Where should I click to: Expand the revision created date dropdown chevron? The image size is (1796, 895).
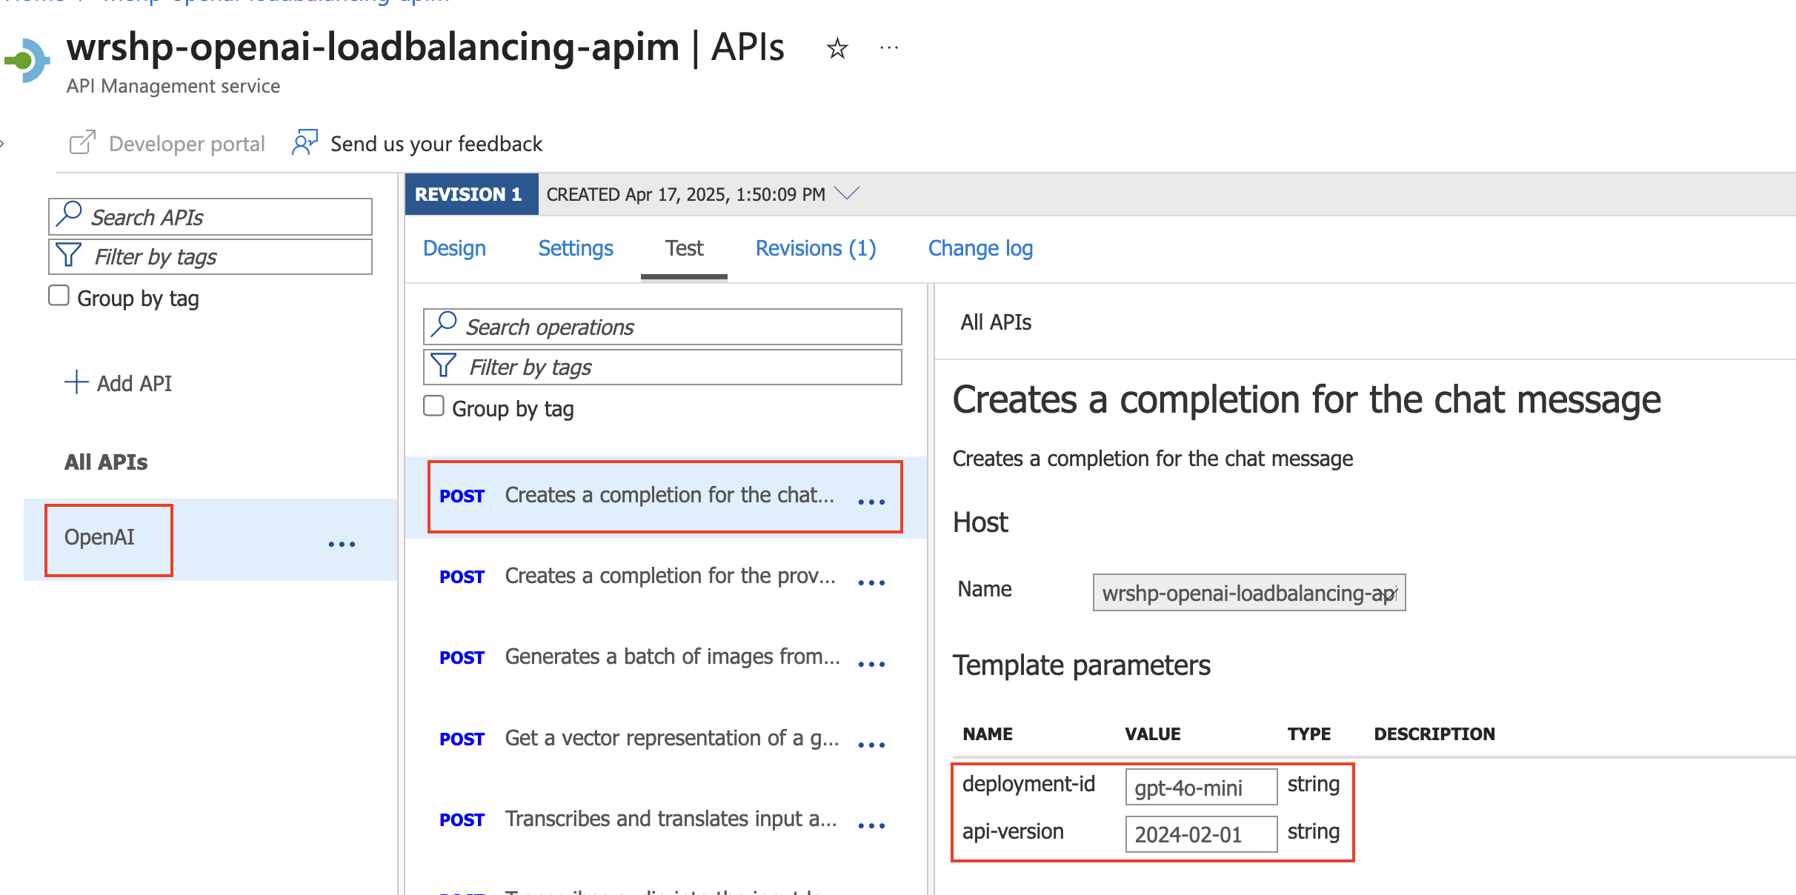[847, 193]
